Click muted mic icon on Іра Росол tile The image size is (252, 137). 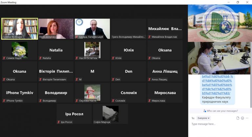tap(59, 122)
